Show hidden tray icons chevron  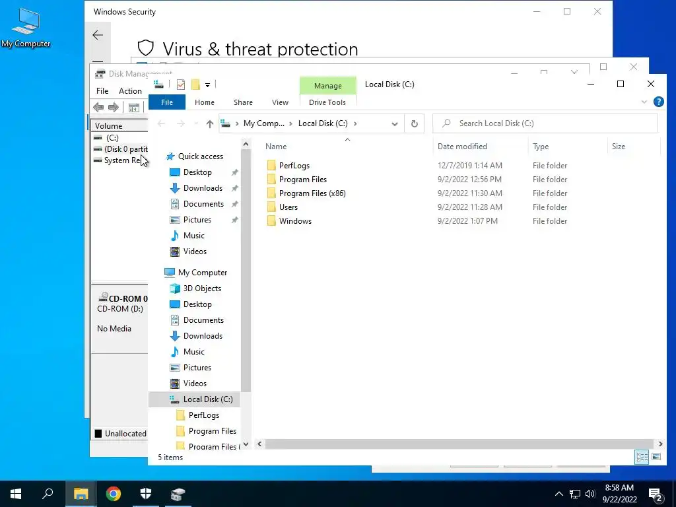[558, 494]
